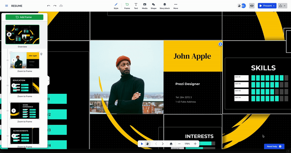Click the Skill #1 teal progress bar
291x153 pixels.
[270, 78]
